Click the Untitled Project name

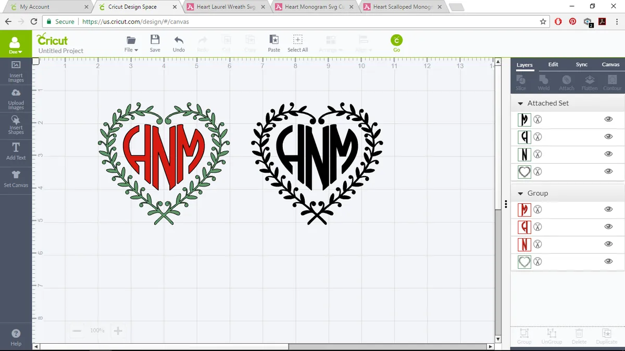click(61, 51)
